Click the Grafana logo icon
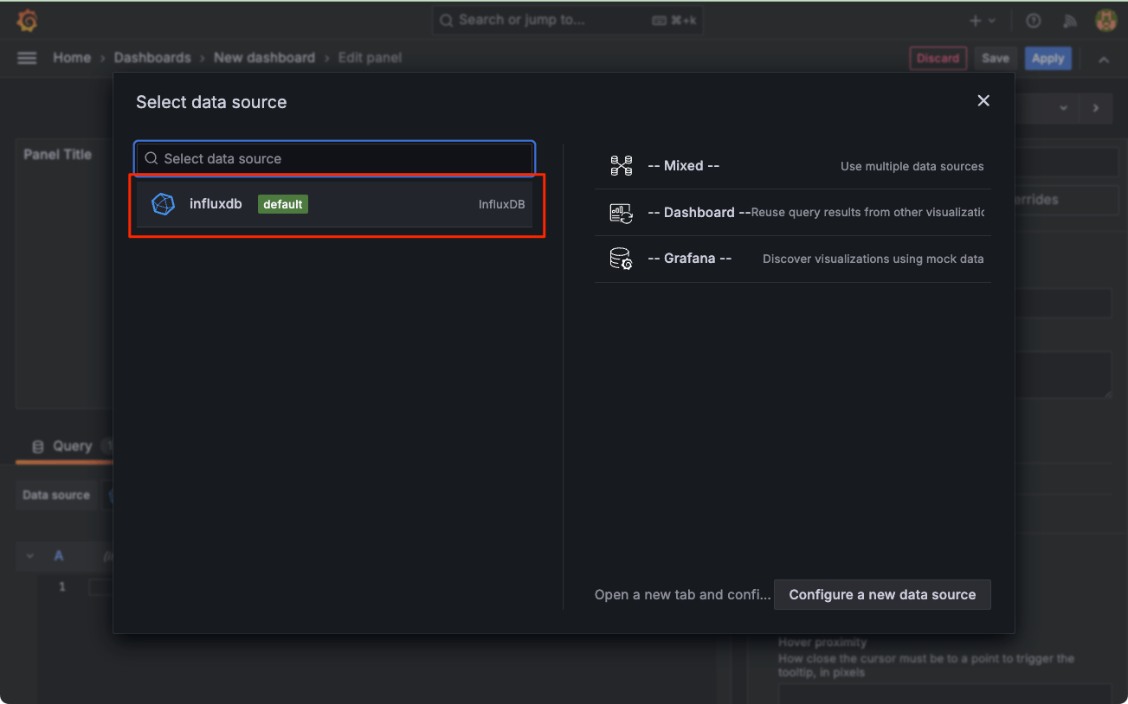Image resolution: width=1128 pixels, height=704 pixels. pyautogui.click(x=28, y=21)
